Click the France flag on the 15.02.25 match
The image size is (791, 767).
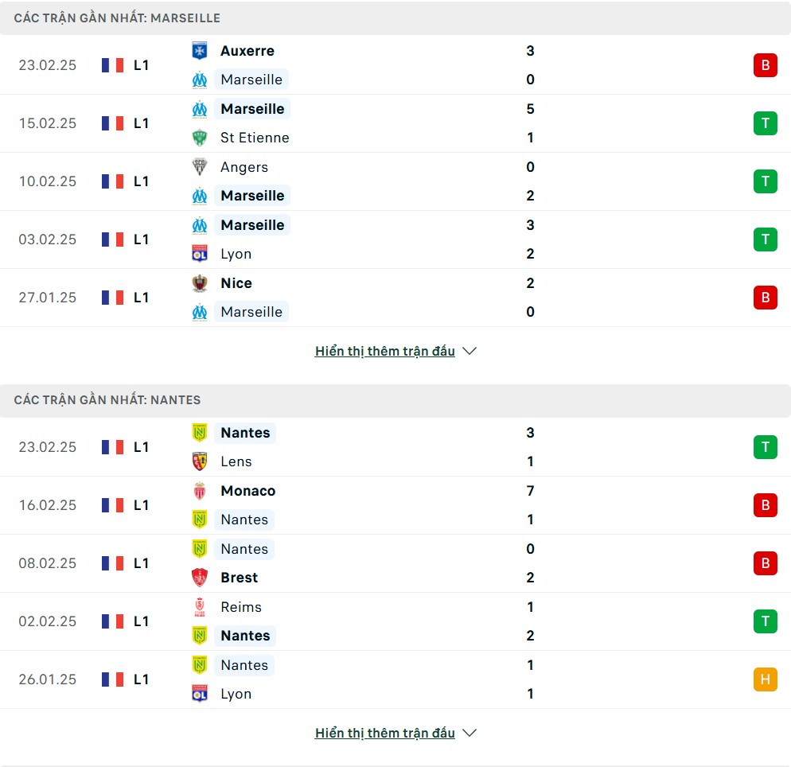coord(113,123)
